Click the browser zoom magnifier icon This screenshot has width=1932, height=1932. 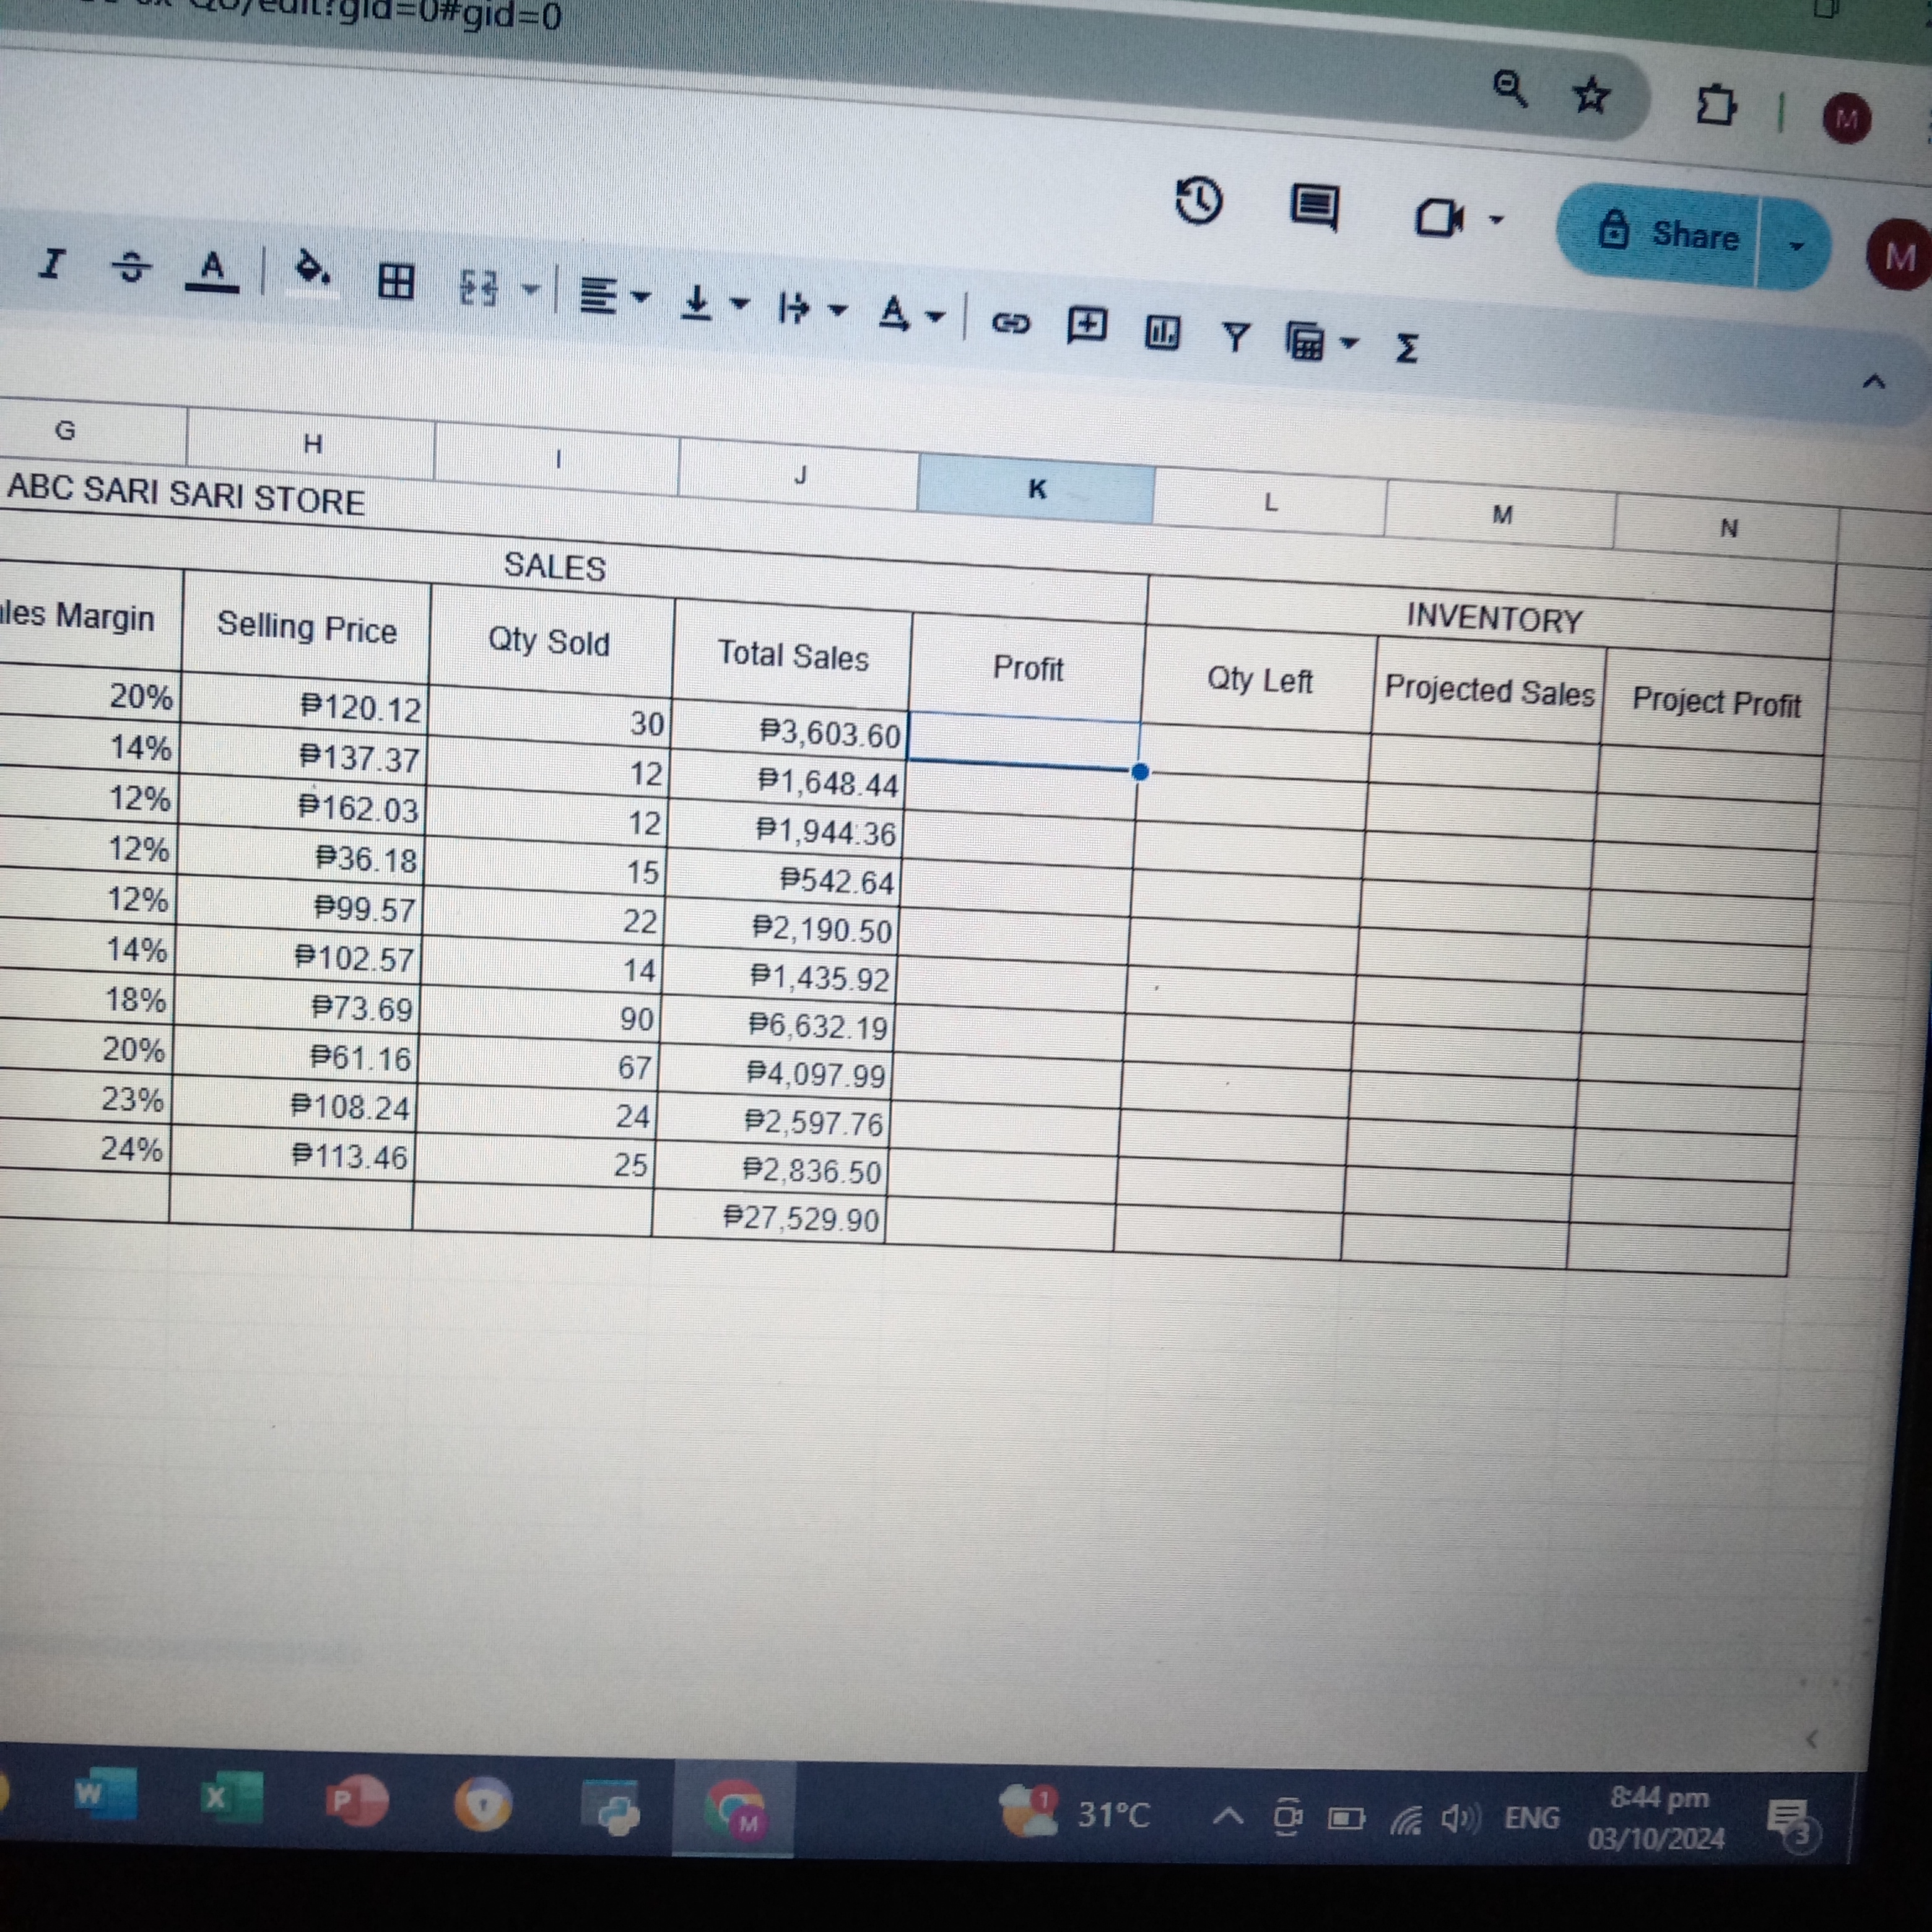pos(1510,89)
